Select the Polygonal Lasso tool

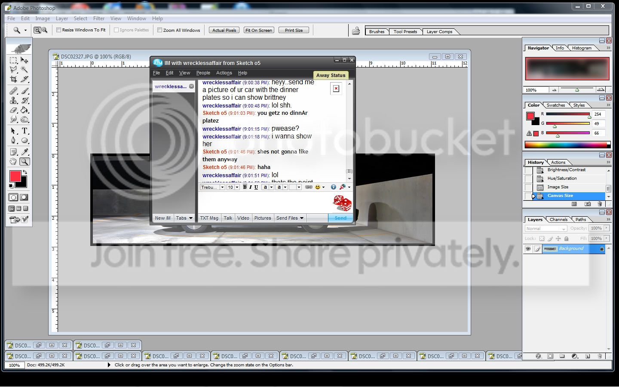(x=13, y=70)
